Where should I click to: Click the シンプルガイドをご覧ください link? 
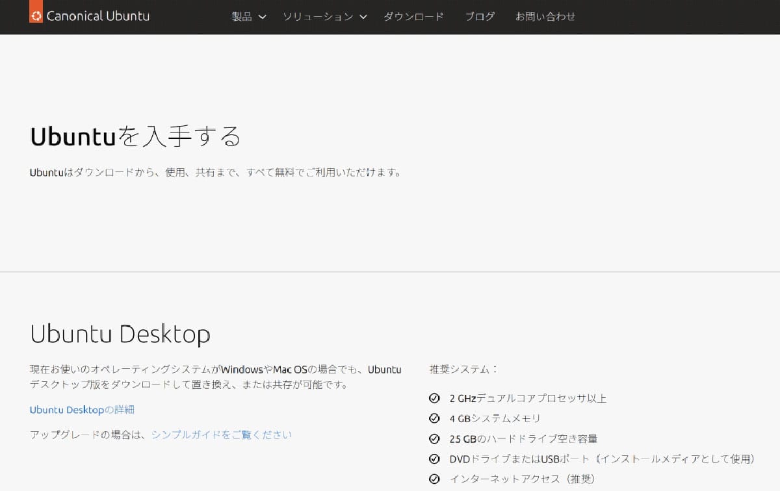pyautogui.click(x=221, y=434)
